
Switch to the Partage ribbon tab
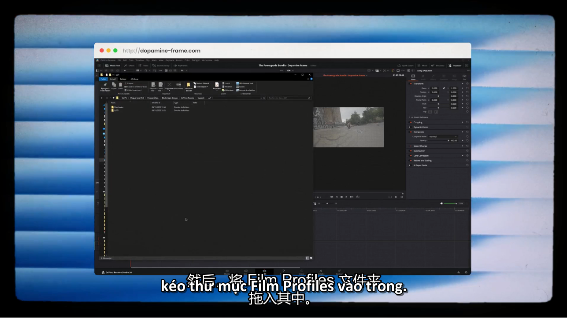coord(123,79)
